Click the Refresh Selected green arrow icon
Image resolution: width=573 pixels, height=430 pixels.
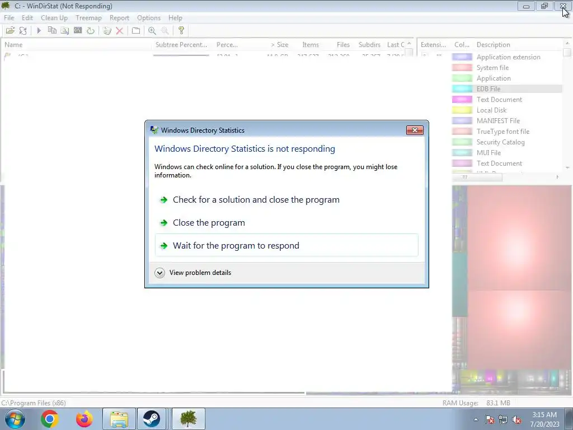[90, 31]
